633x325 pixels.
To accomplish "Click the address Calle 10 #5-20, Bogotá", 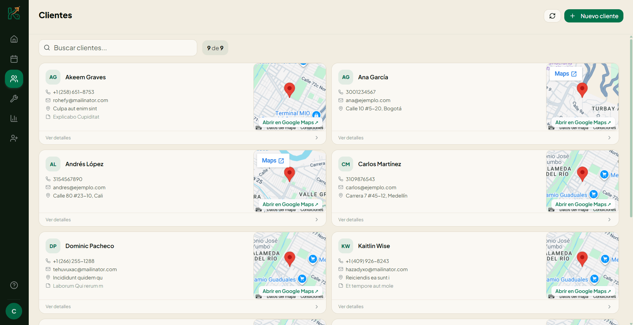I will (x=374, y=109).
